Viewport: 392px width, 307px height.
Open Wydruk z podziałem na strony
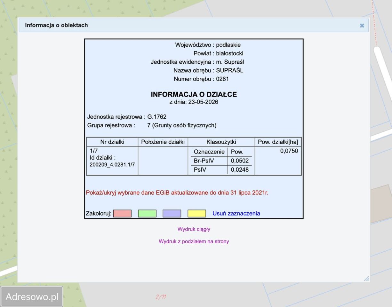point(194,241)
